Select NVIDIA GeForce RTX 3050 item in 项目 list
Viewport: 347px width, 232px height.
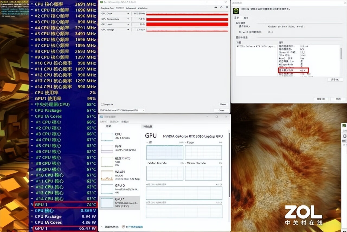(x=256, y=46)
